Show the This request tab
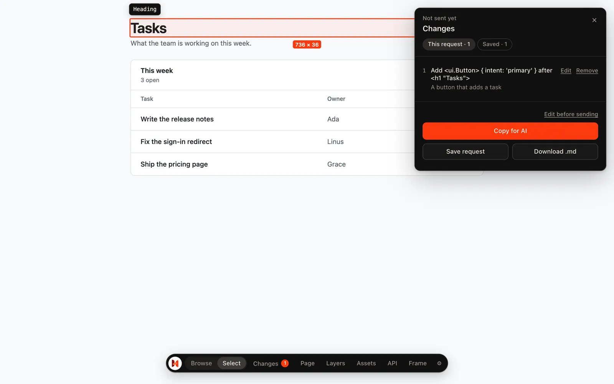Viewport: 614px width, 384px height. [x=449, y=44]
